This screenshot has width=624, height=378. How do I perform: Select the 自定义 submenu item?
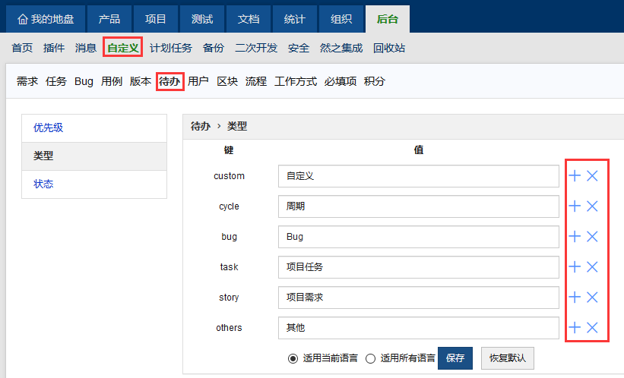[123, 48]
